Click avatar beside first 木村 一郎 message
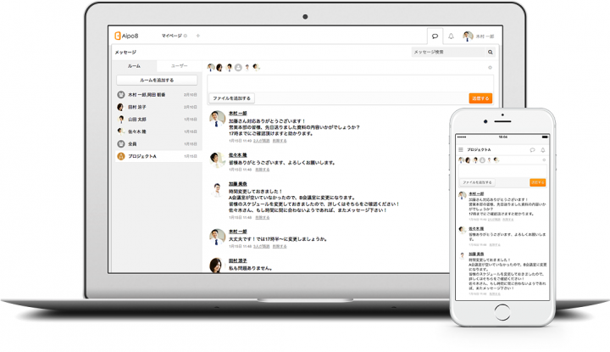This screenshot has height=352, width=610. [217, 119]
